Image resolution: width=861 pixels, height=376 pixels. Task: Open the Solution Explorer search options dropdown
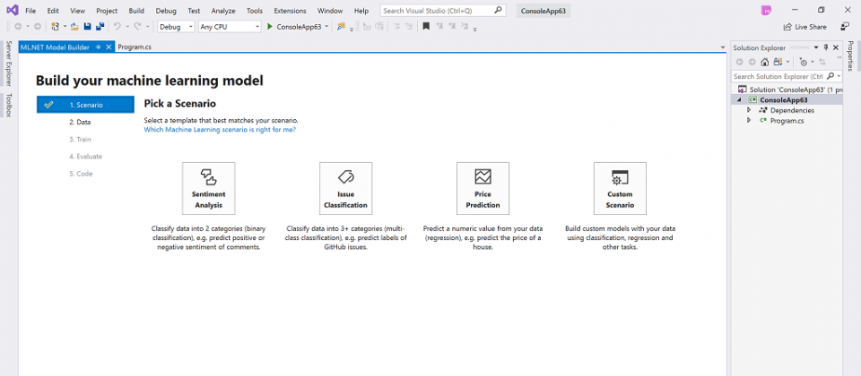coord(839,76)
